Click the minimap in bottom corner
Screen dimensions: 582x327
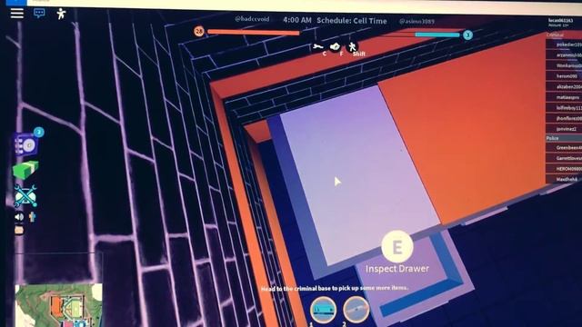coord(58,305)
